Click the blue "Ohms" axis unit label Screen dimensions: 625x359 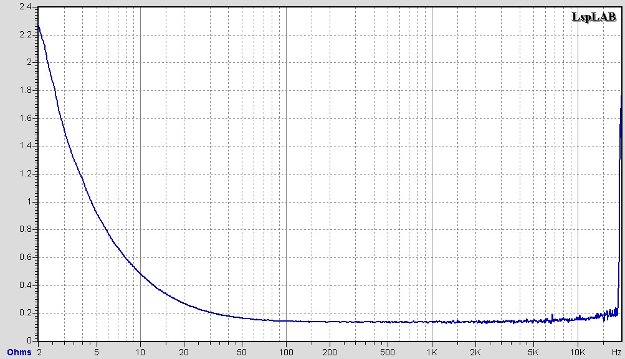click(x=19, y=352)
